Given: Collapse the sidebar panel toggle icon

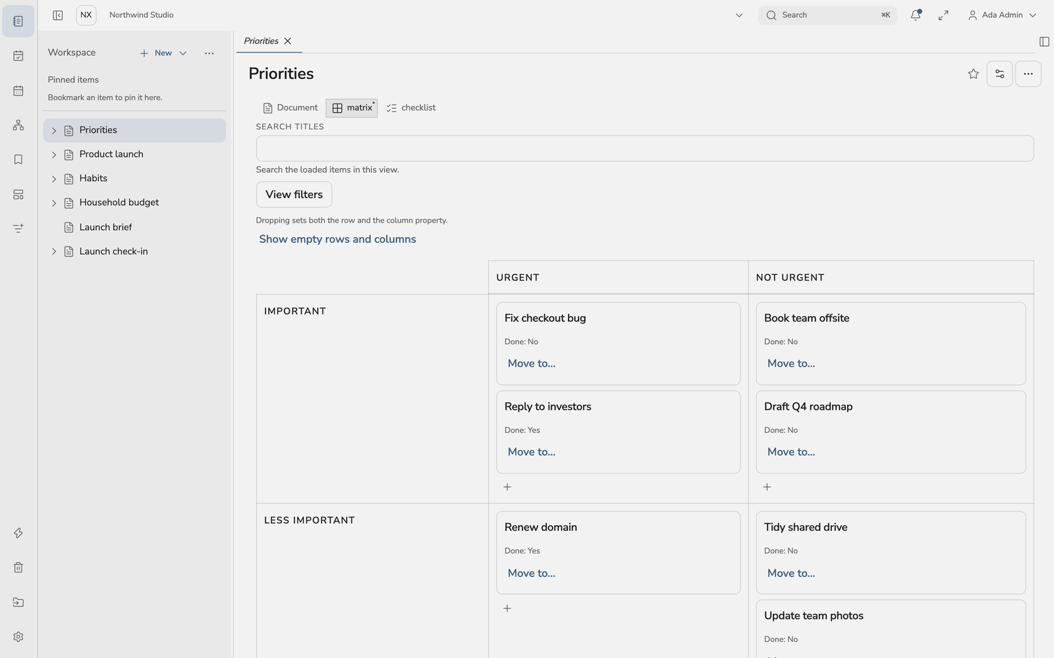Looking at the screenshot, I should click(58, 15).
